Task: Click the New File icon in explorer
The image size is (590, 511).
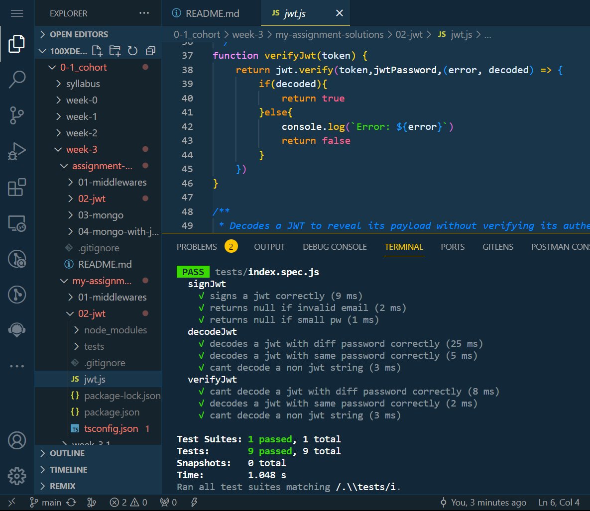Action: [x=97, y=51]
